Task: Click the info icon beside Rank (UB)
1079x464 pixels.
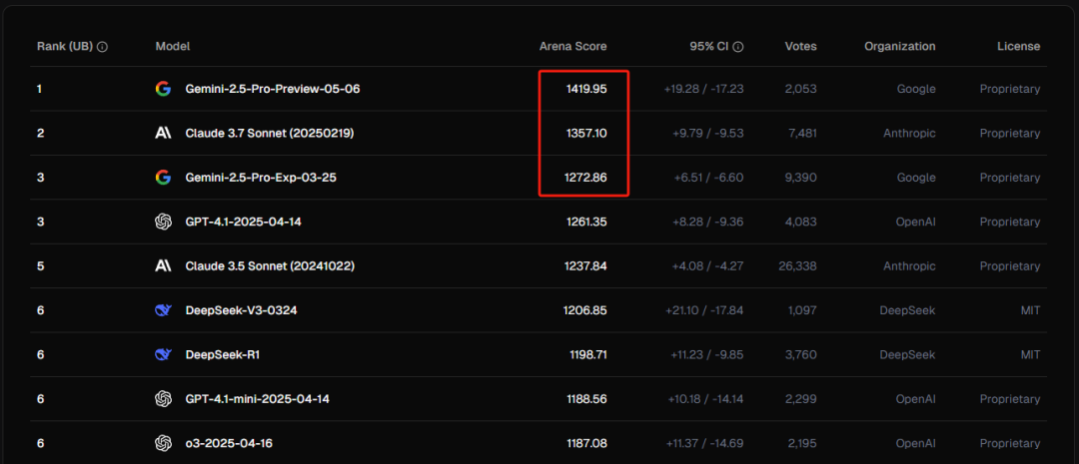Action: click(x=102, y=47)
